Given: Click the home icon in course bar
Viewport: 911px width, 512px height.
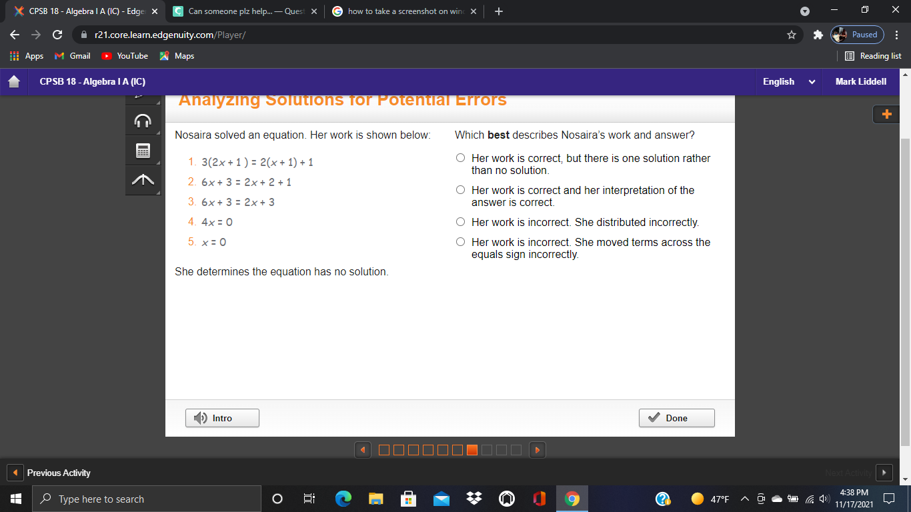Looking at the screenshot, I should [x=14, y=81].
